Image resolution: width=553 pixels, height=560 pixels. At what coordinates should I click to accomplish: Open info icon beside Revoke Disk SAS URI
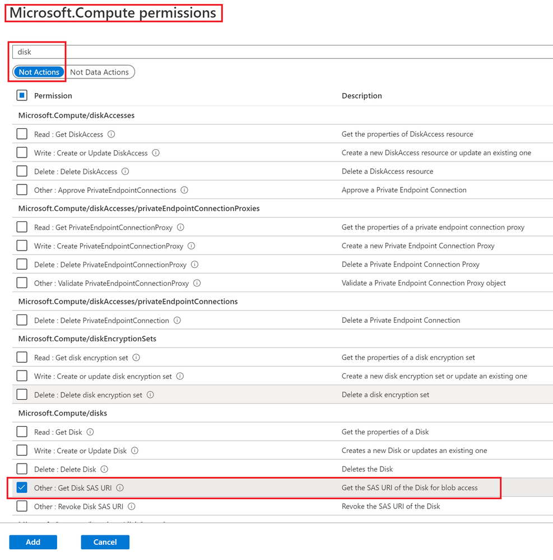point(131,506)
